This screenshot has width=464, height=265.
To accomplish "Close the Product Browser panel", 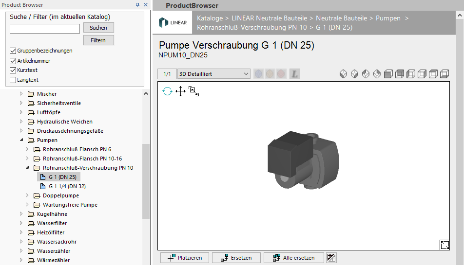I will tap(146, 5).
